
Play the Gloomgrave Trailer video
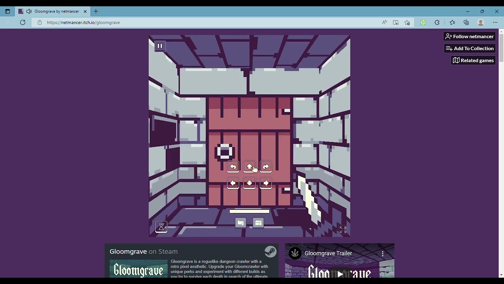point(340,274)
